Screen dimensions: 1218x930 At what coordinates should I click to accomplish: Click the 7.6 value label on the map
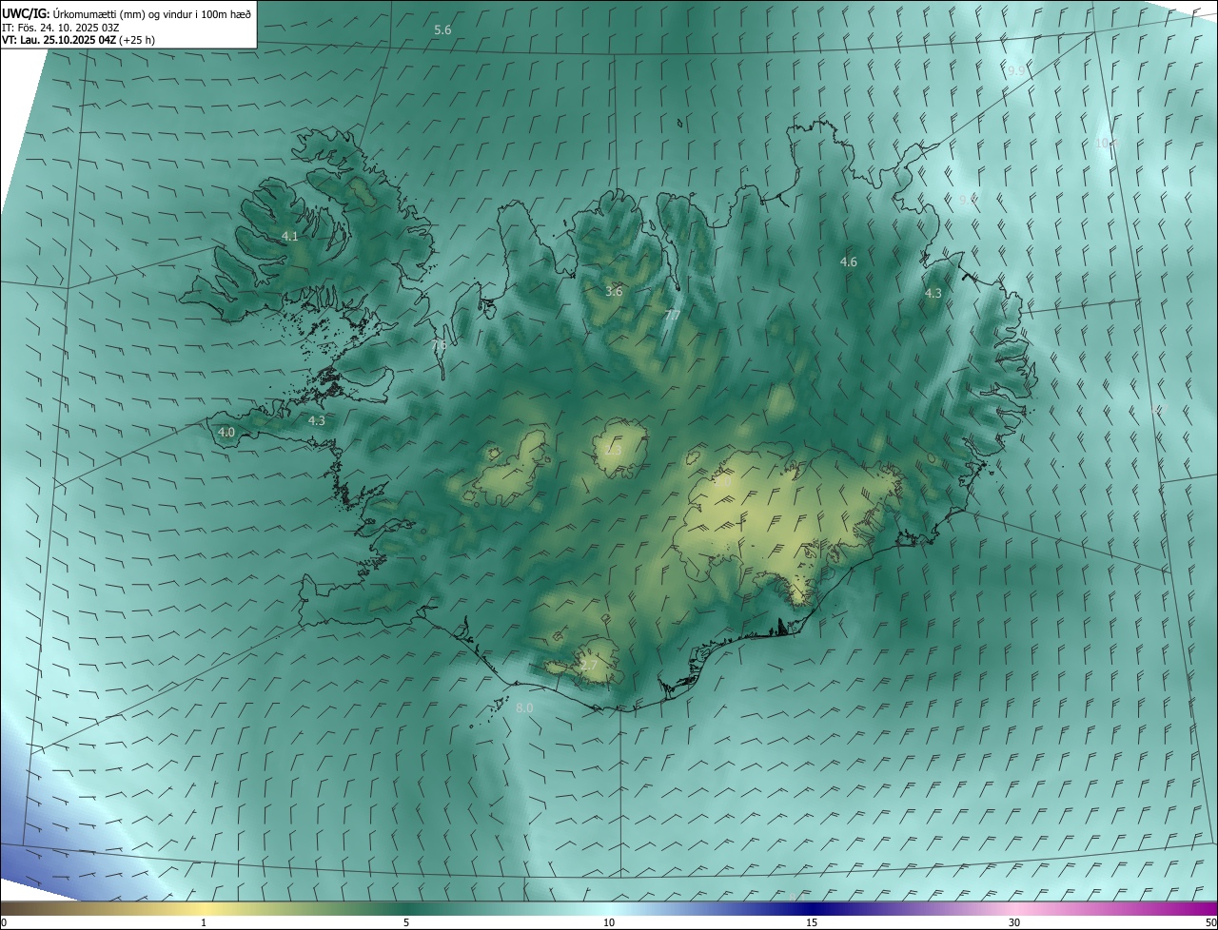click(x=439, y=345)
